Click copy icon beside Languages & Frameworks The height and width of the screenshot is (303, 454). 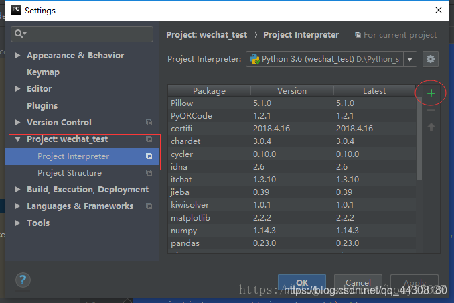click(x=149, y=206)
